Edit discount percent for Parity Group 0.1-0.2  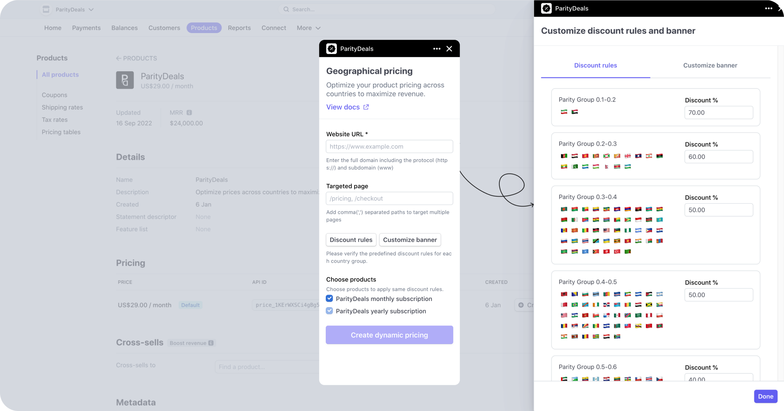[x=718, y=113]
